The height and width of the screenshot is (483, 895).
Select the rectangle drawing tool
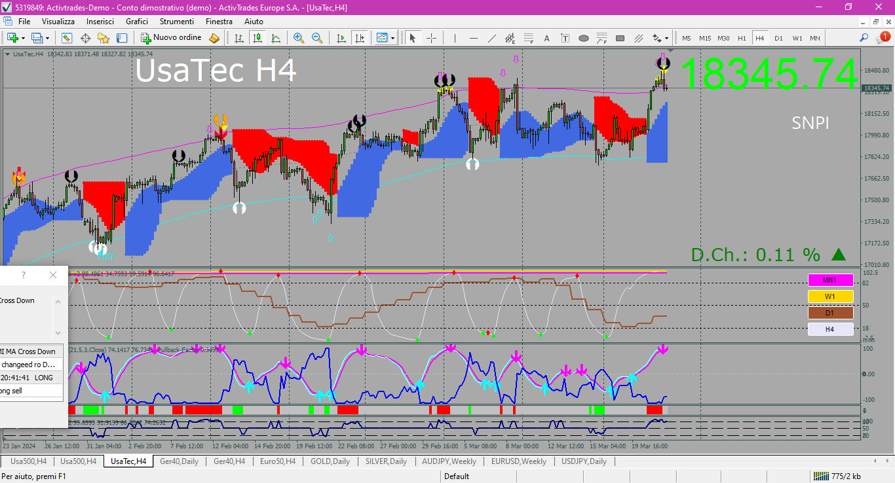point(620,38)
